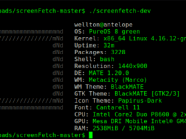This screenshot has width=186, height=139.
Task: Click the Resolution value 1440x900
Action: 133,66
